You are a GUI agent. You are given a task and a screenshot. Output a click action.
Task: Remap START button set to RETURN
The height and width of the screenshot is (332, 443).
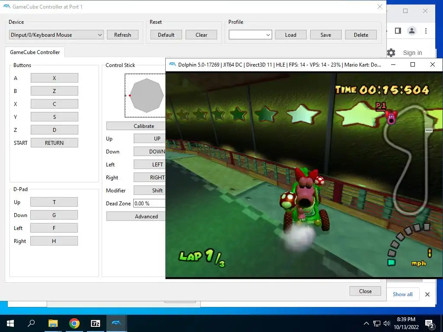(54, 143)
